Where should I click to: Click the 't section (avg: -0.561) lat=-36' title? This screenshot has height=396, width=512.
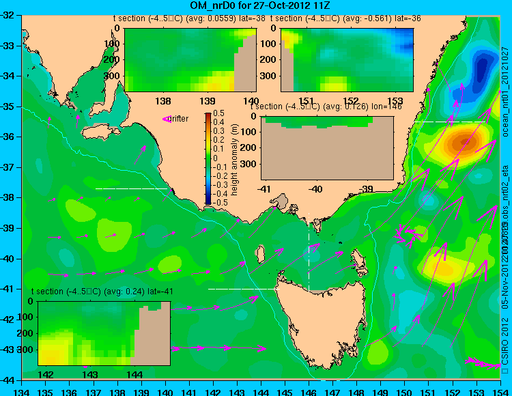pos(345,18)
